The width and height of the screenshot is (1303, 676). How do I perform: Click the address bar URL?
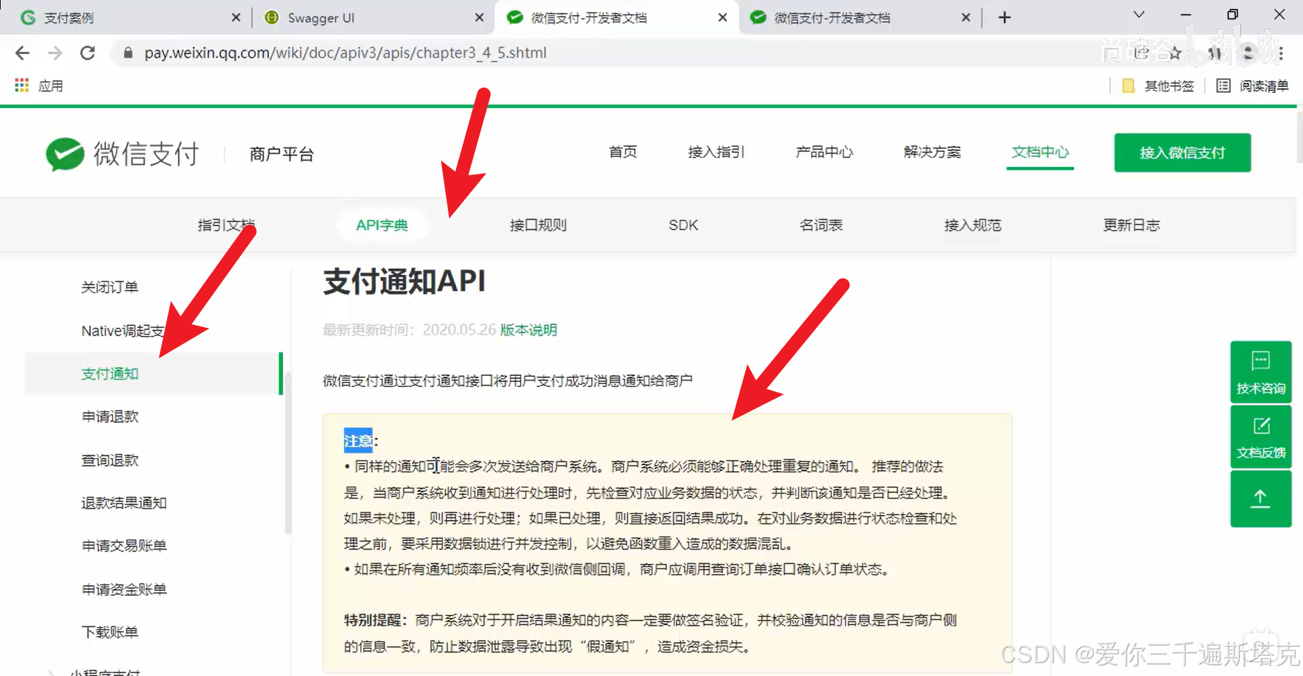345,53
